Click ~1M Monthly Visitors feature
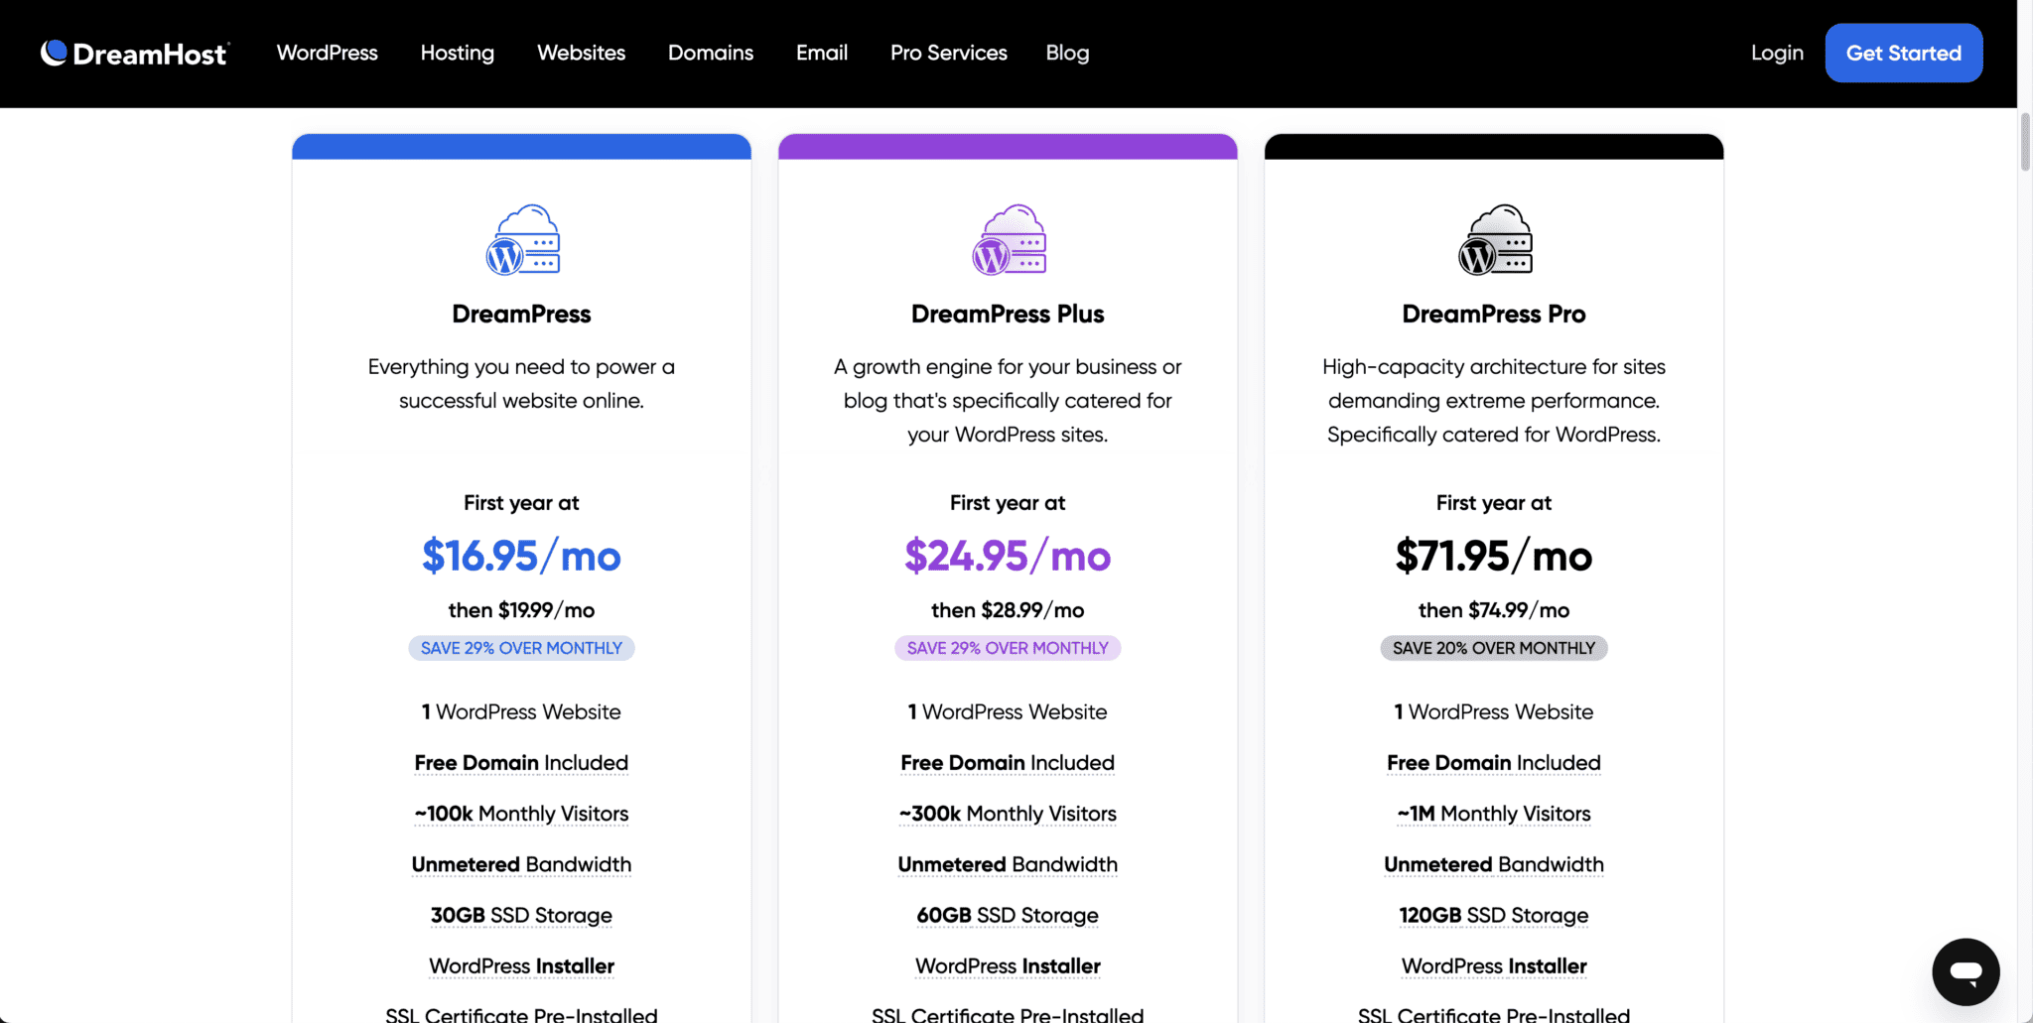The image size is (2033, 1023). click(1494, 814)
